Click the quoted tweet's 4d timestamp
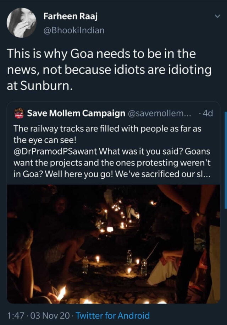Screen dimensions: 227x325 [206, 113]
